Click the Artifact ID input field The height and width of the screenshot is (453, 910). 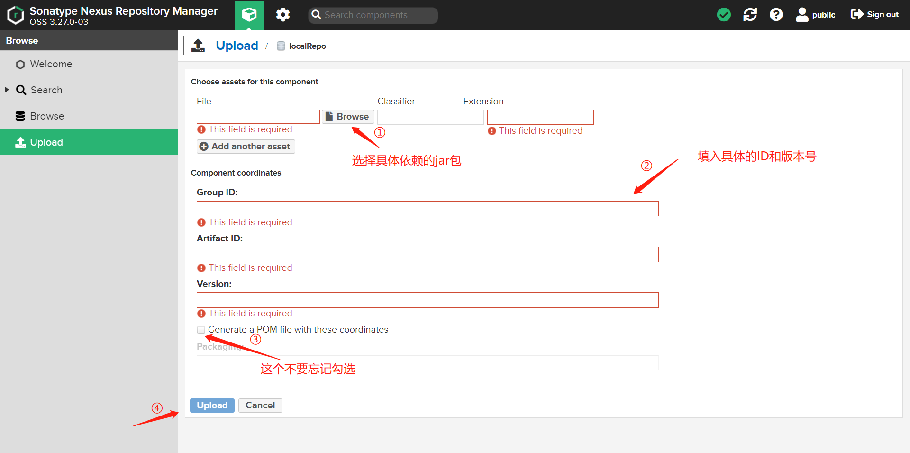coord(428,254)
